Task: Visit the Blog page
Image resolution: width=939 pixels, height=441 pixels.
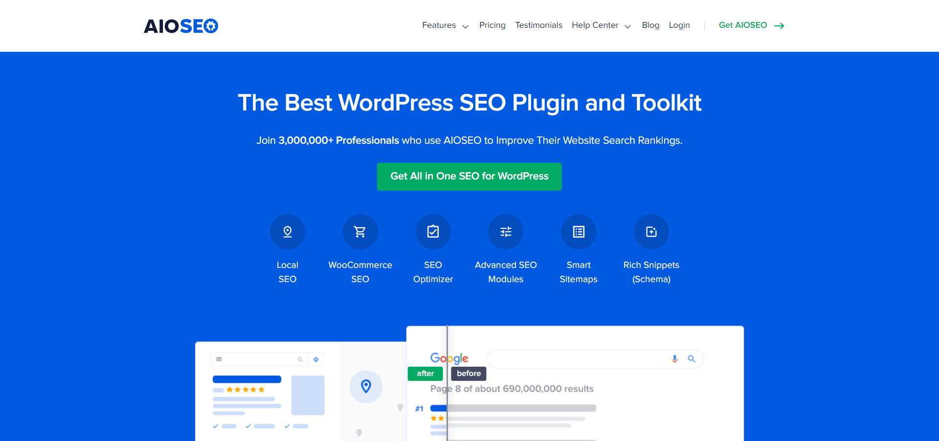Action: tap(650, 25)
